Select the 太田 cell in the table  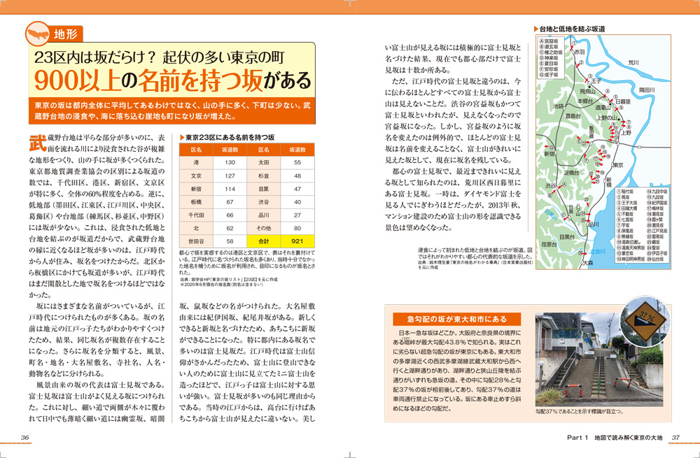click(x=264, y=163)
